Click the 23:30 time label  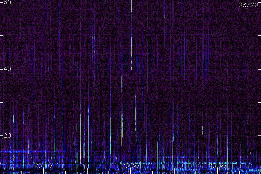click(x=130, y=166)
